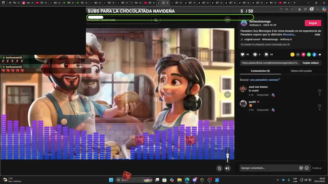328x184 pixels.
Task: Send to friends via red paper-plane icon
Action: coord(303,54)
